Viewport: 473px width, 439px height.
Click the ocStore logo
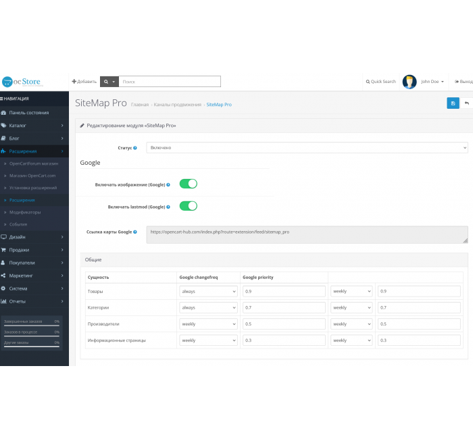click(22, 82)
